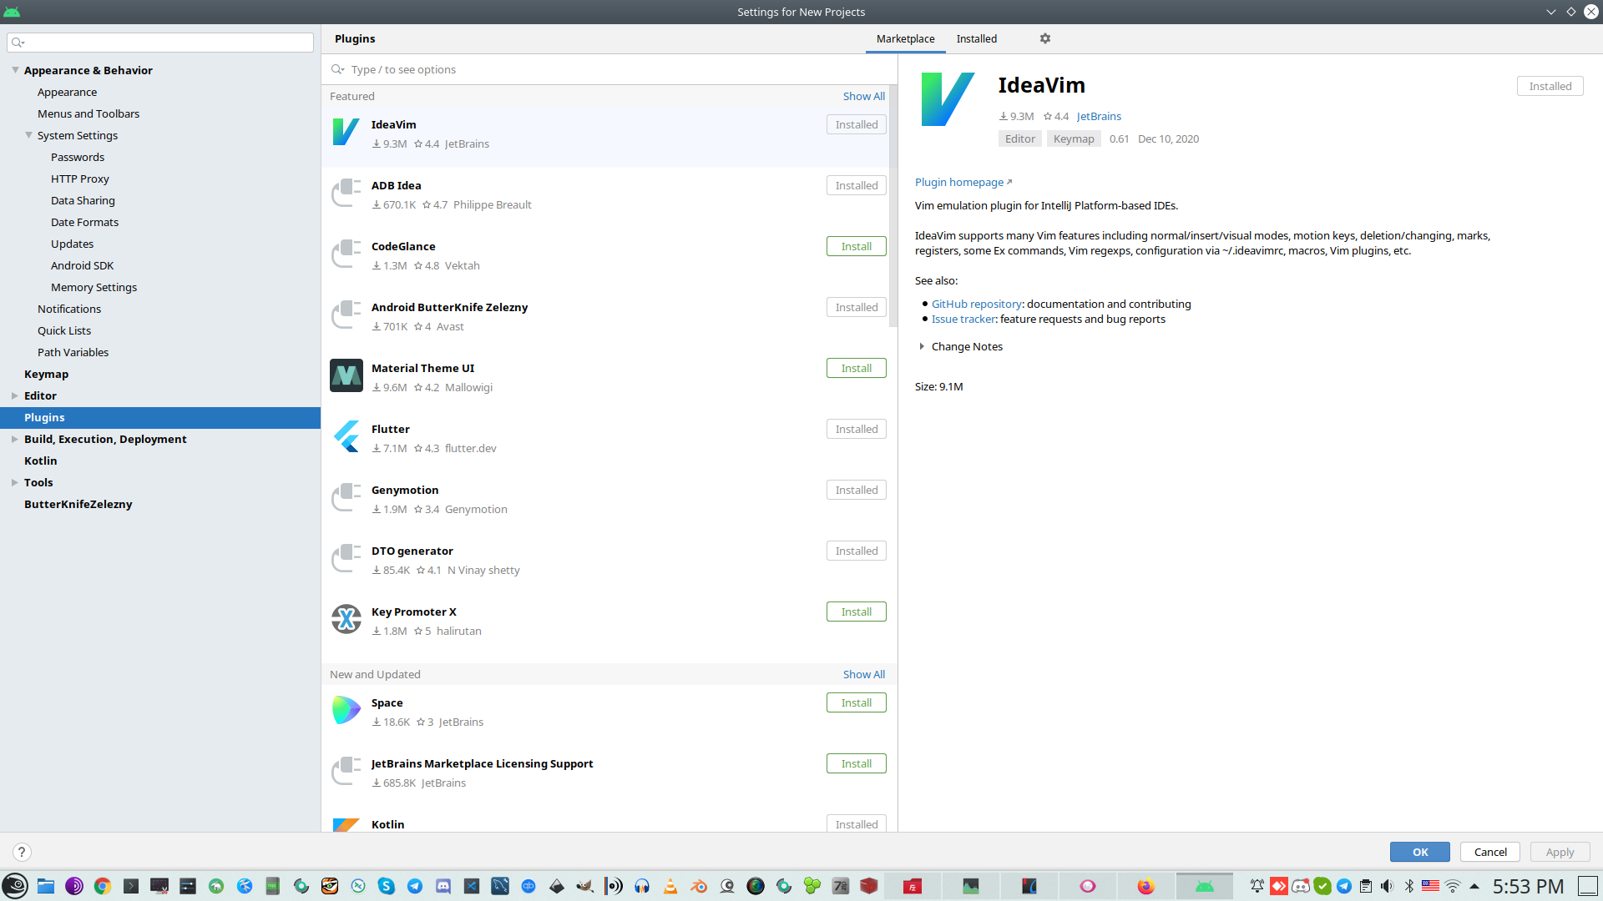
Task: Click the plugins settings gear icon
Action: point(1044,38)
